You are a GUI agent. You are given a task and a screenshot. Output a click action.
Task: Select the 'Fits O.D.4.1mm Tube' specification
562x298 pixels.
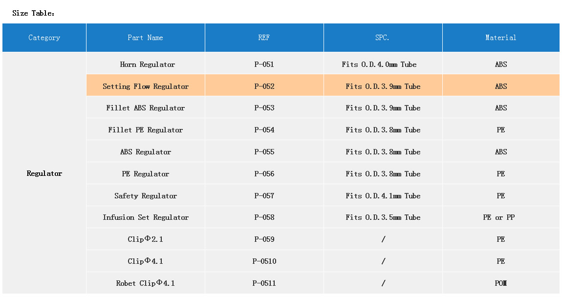383,196
